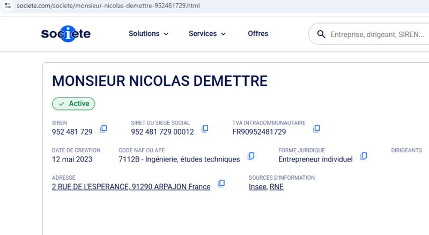Go to Societe logo homepage

(x=66, y=34)
